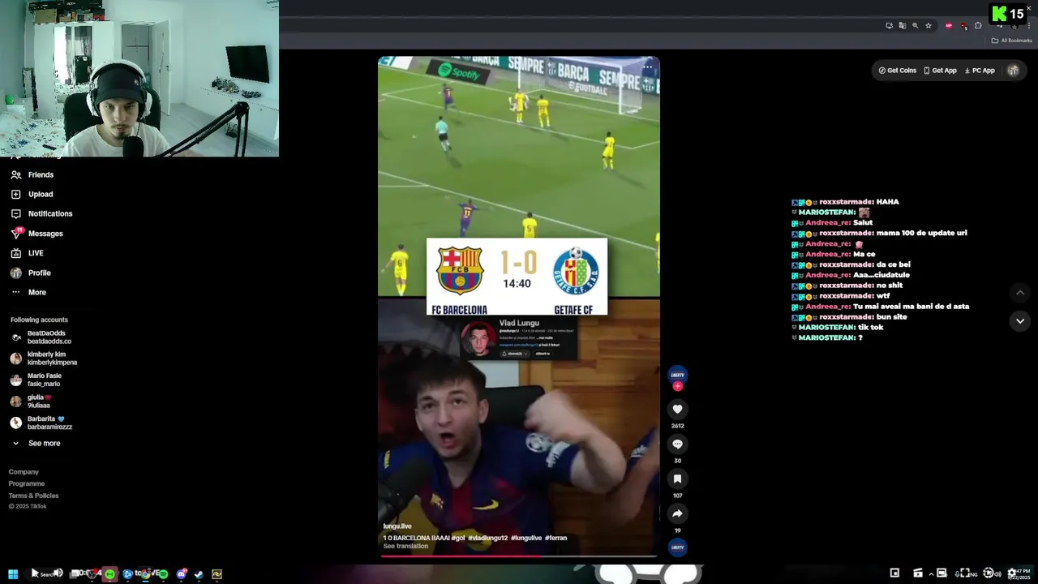The width and height of the screenshot is (1038, 584).
Task: Click See translation under the caption
Action: (405, 546)
